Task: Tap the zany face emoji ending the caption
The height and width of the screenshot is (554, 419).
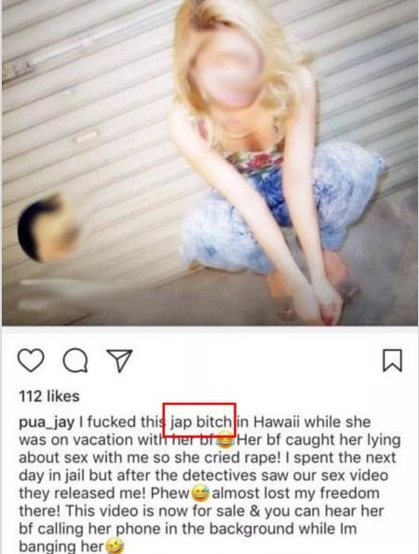Action: (x=115, y=547)
